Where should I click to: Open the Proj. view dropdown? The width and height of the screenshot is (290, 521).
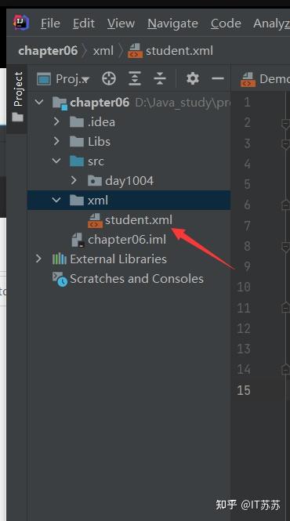63,79
